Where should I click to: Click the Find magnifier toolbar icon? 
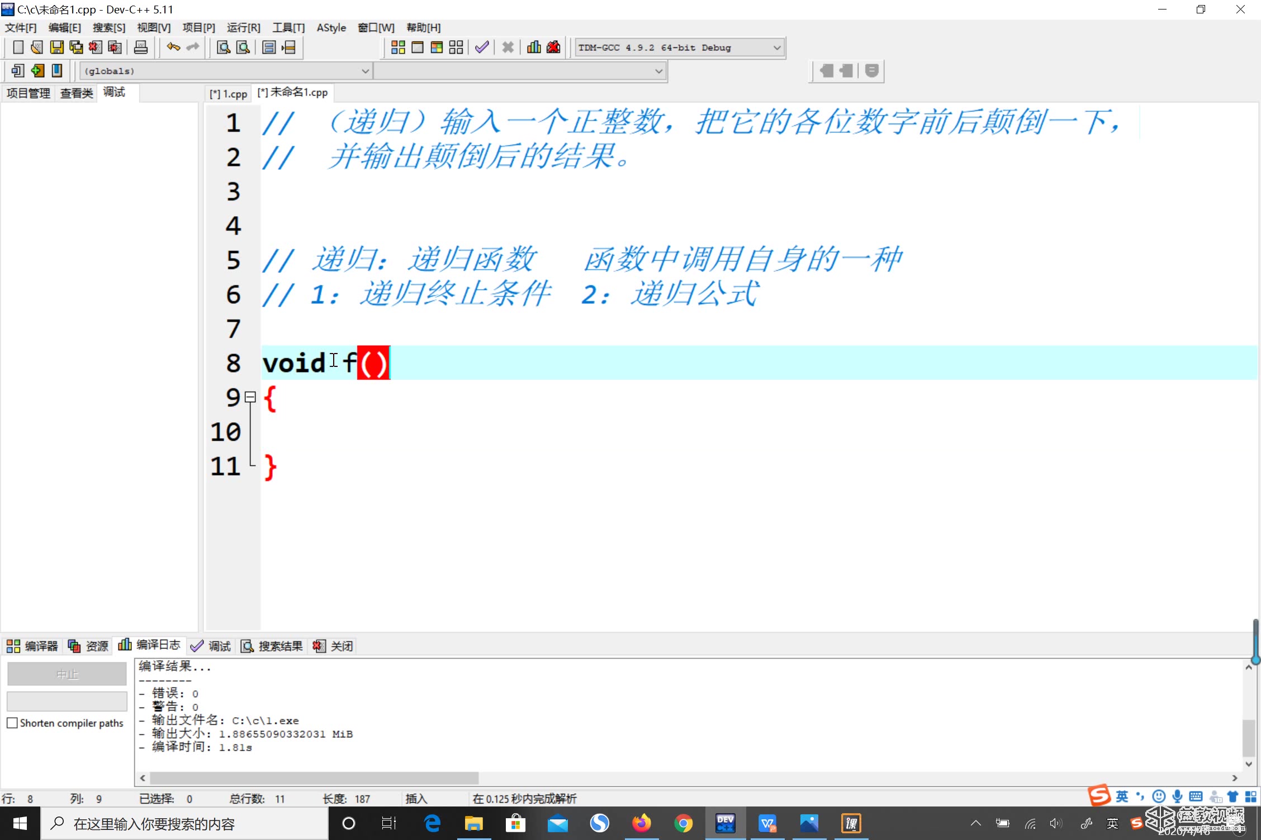(223, 47)
